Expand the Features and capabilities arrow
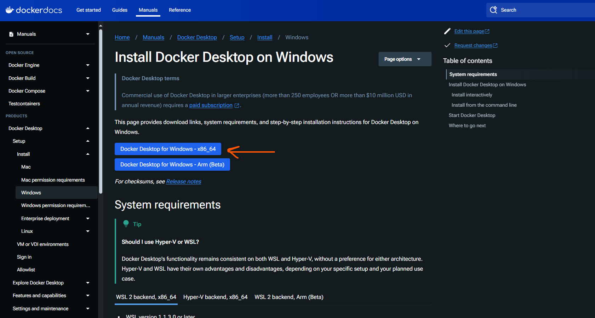The image size is (595, 318). click(88, 295)
